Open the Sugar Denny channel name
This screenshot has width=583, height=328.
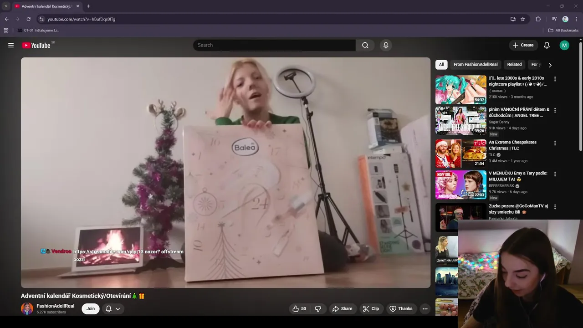tap(499, 122)
